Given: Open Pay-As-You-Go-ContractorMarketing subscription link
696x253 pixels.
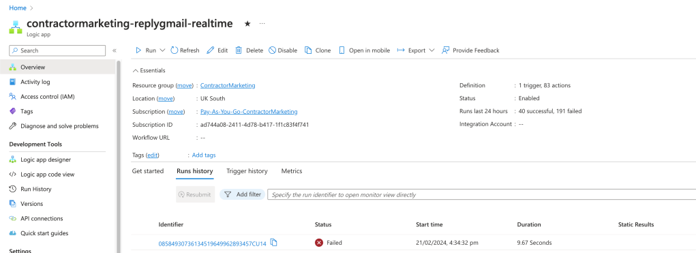Looking at the screenshot, I should 249,111.
